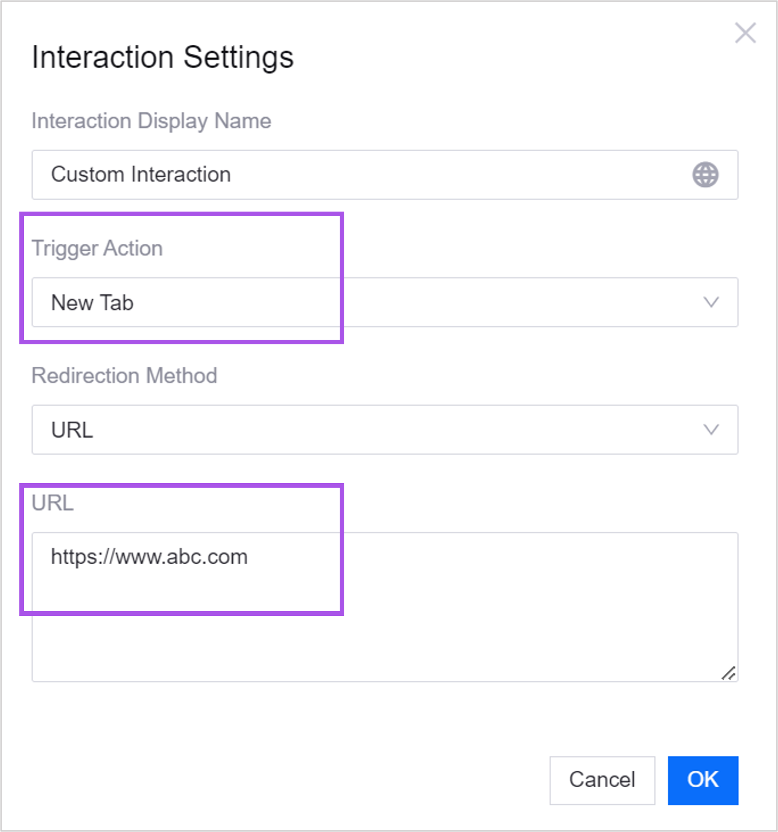
Task: Click the Redirection Method dropdown arrow
Action: [711, 430]
